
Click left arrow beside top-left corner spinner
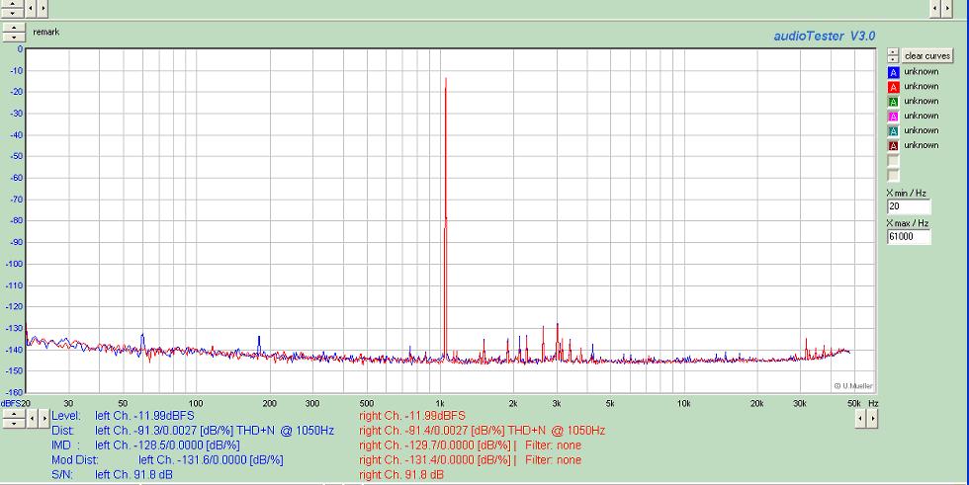coord(31,9)
